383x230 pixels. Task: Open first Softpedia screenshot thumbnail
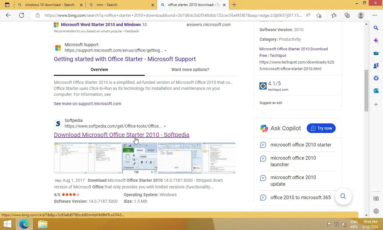pos(71,158)
